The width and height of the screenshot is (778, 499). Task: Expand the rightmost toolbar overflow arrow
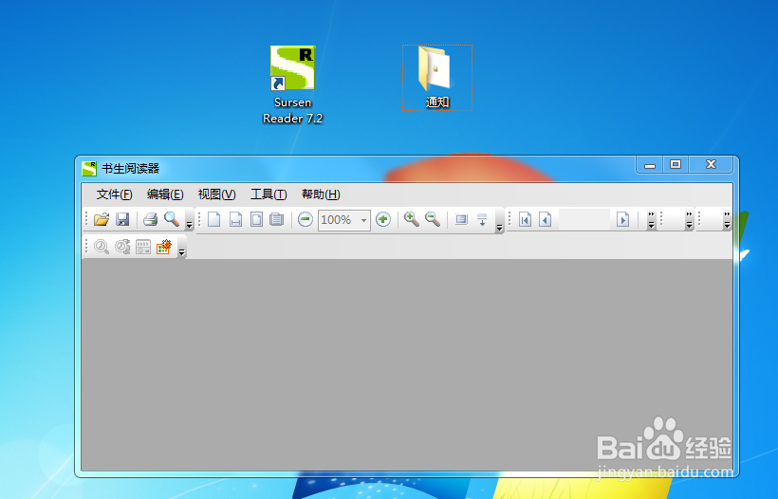(727, 220)
